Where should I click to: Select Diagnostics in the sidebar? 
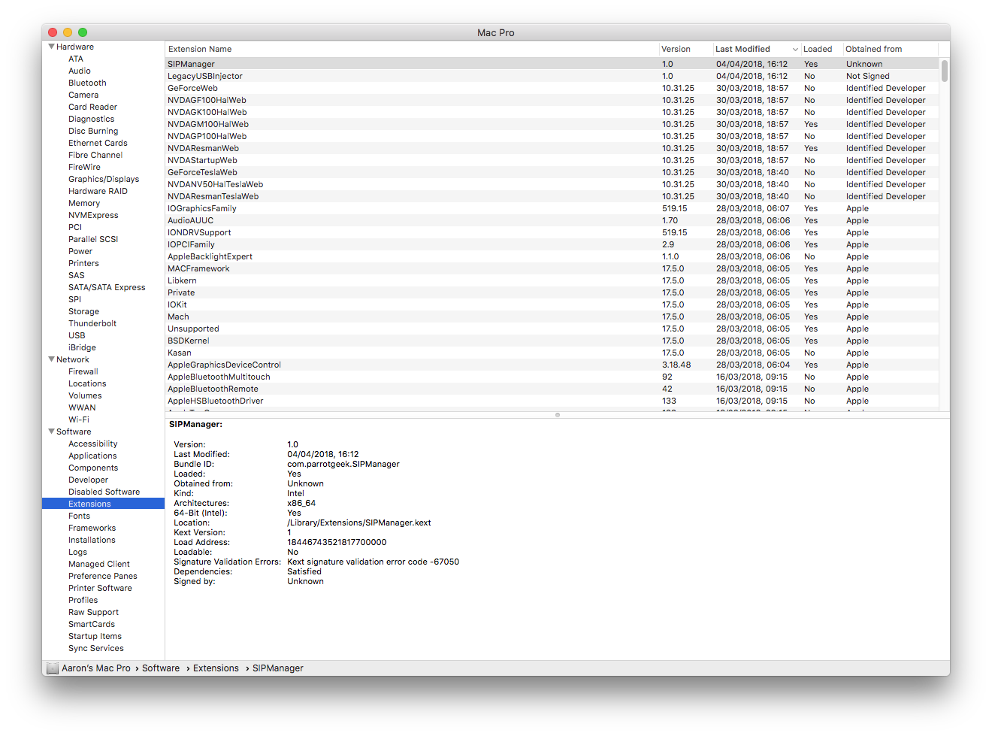coord(92,119)
